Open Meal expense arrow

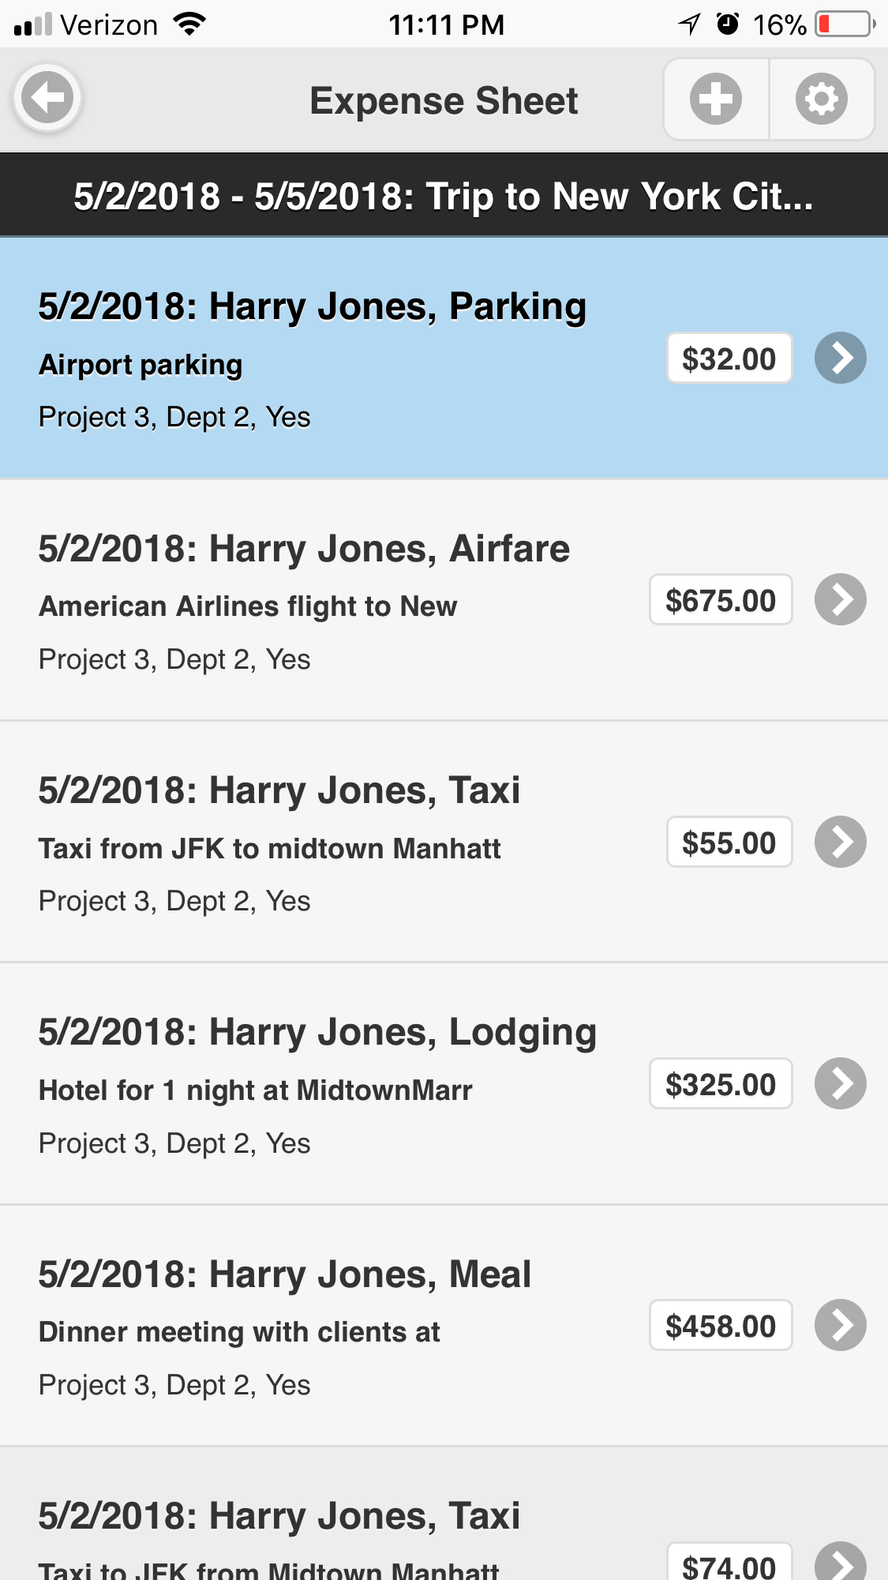(x=840, y=1325)
